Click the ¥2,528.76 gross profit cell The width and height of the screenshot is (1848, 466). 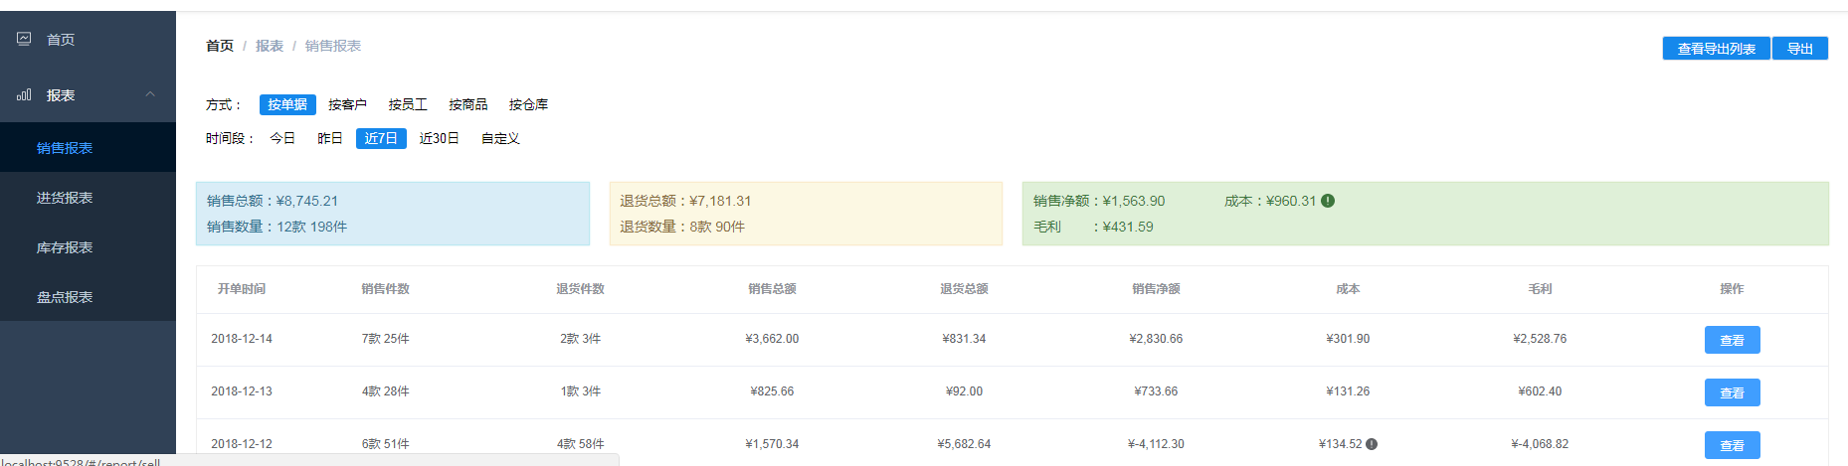pos(1540,339)
